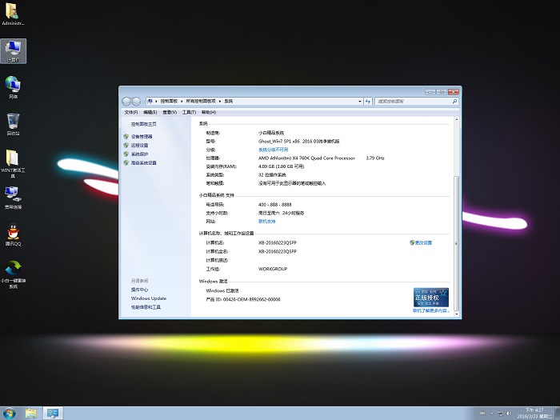Open the Administrator folder desktop icon
The height and width of the screenshot is (420, 560).
point(14,12)
